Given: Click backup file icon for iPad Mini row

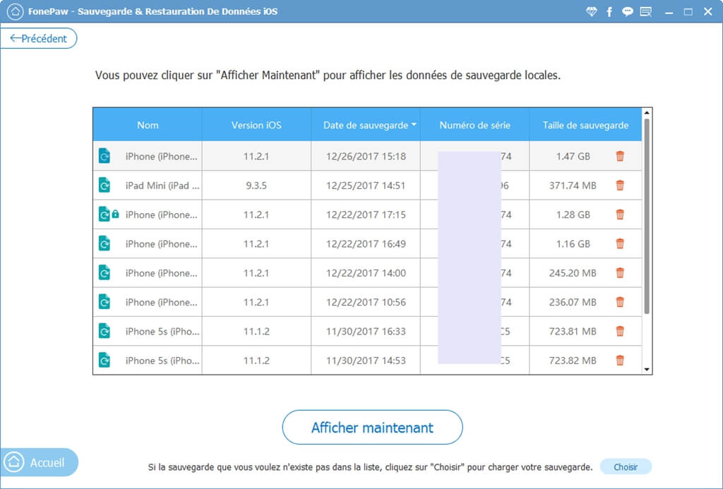Looking at the screenshot, I should pyautogui.click(x=104, y=186).
